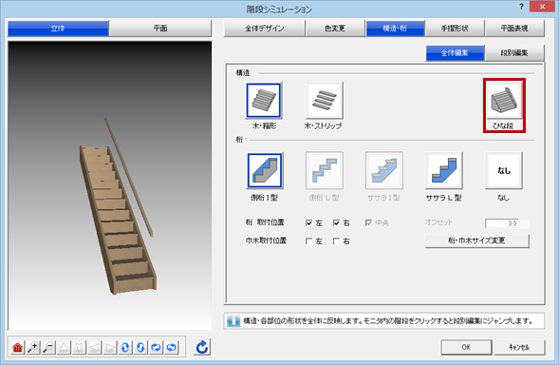Click the red home view icon
559x365 pixels.
click(x=17, y=347)
